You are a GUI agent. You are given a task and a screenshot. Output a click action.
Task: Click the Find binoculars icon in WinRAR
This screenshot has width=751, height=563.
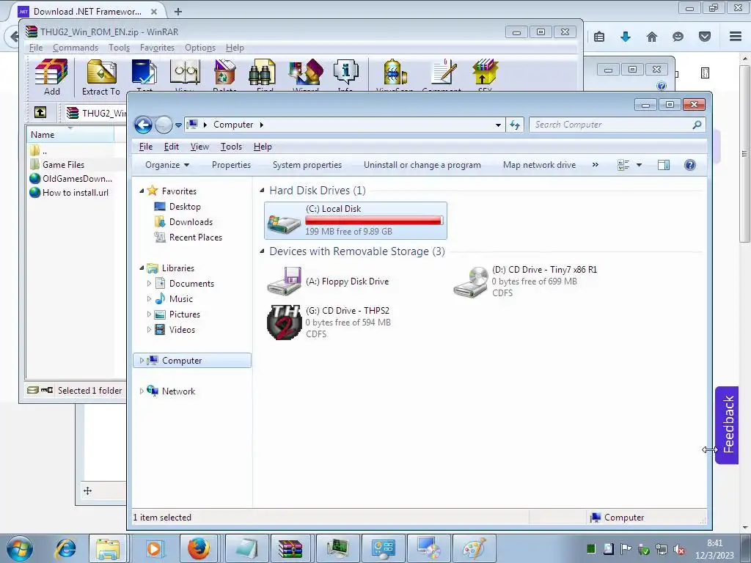tap(262, 74)
